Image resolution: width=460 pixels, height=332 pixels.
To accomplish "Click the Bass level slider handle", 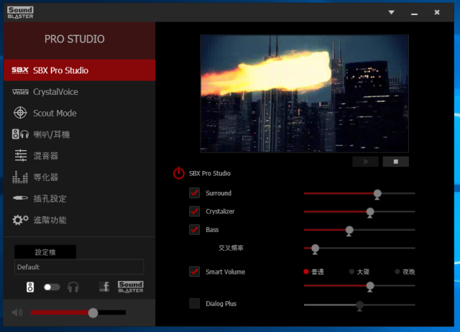I will (x=349, y=231).
